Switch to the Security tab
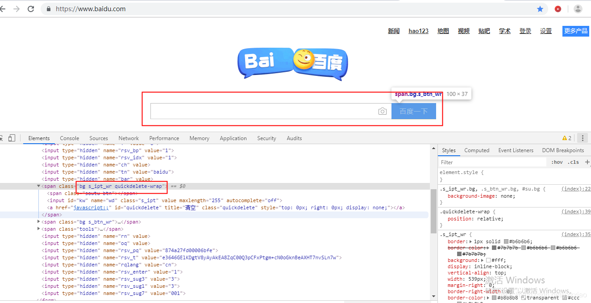The width and height of the screenshot is (591, 303). (x=266, y=138)
